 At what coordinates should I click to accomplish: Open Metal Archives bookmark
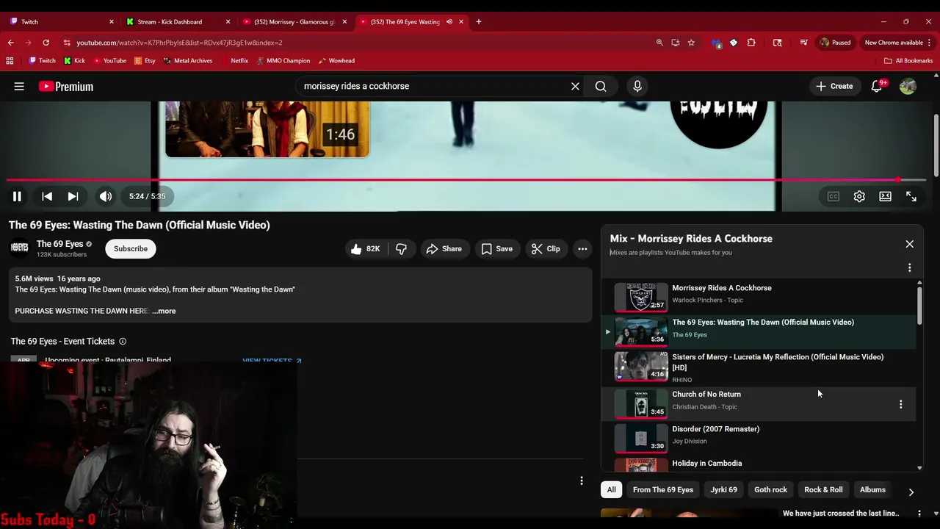point(188,60)
